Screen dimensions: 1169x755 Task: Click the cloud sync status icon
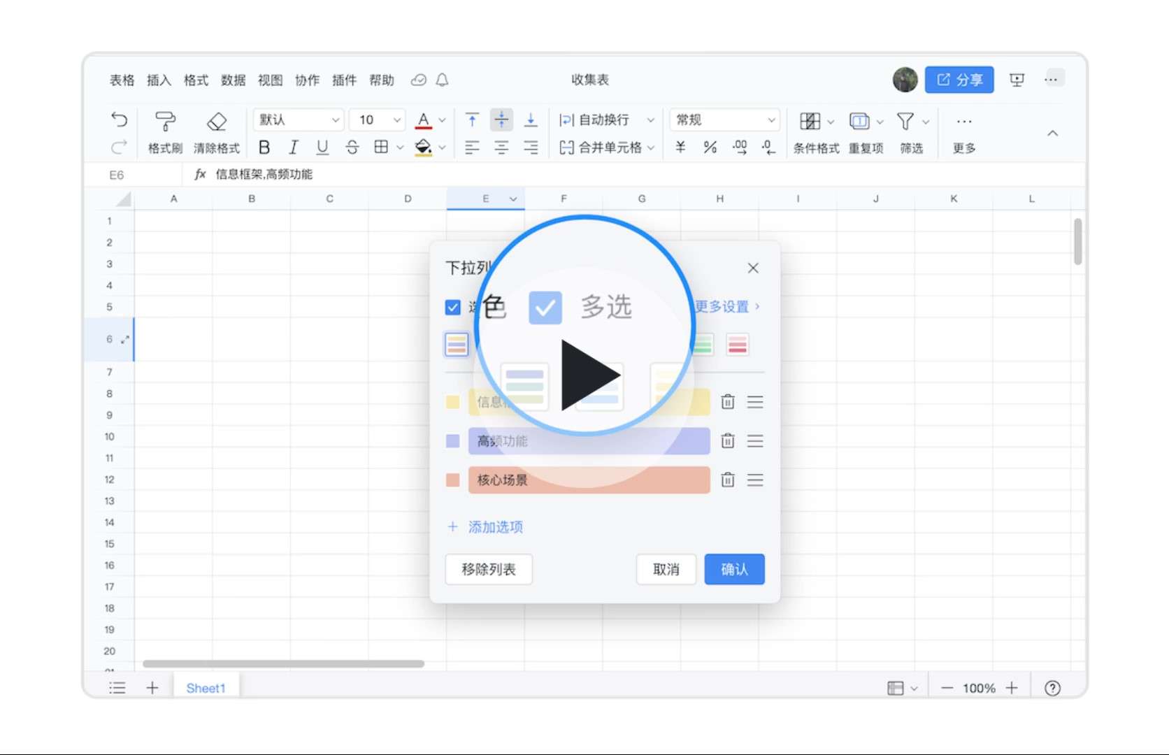tap(418, 80)
